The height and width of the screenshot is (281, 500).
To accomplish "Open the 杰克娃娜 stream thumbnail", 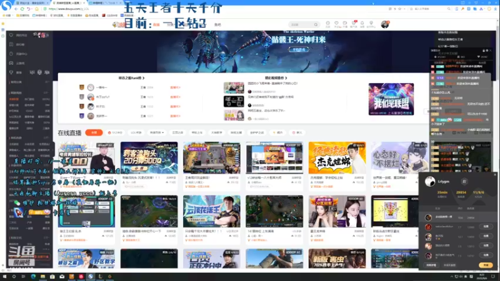I will 337,158.
